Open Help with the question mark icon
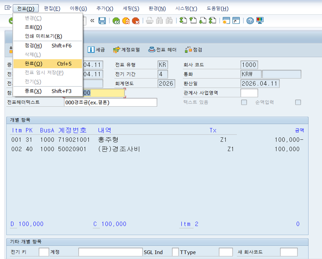The height and width of the screenshot is (259, 322). click(x=250, y=21)
